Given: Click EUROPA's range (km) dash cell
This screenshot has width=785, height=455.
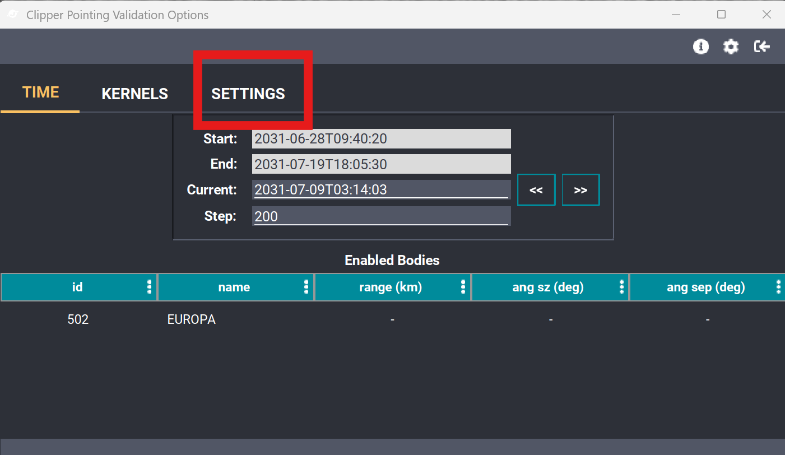Looking at the screenshot, I should point(392,319).
